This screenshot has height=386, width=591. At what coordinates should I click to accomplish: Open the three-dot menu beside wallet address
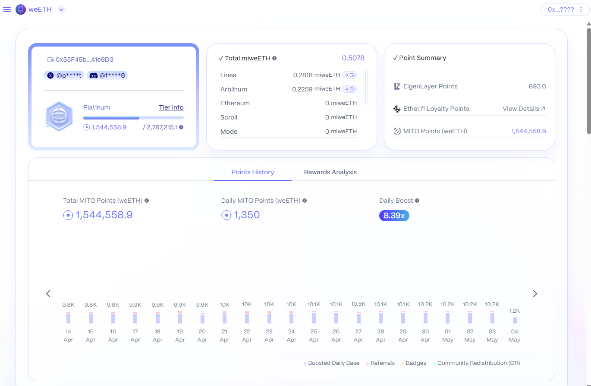click(581, 9)
